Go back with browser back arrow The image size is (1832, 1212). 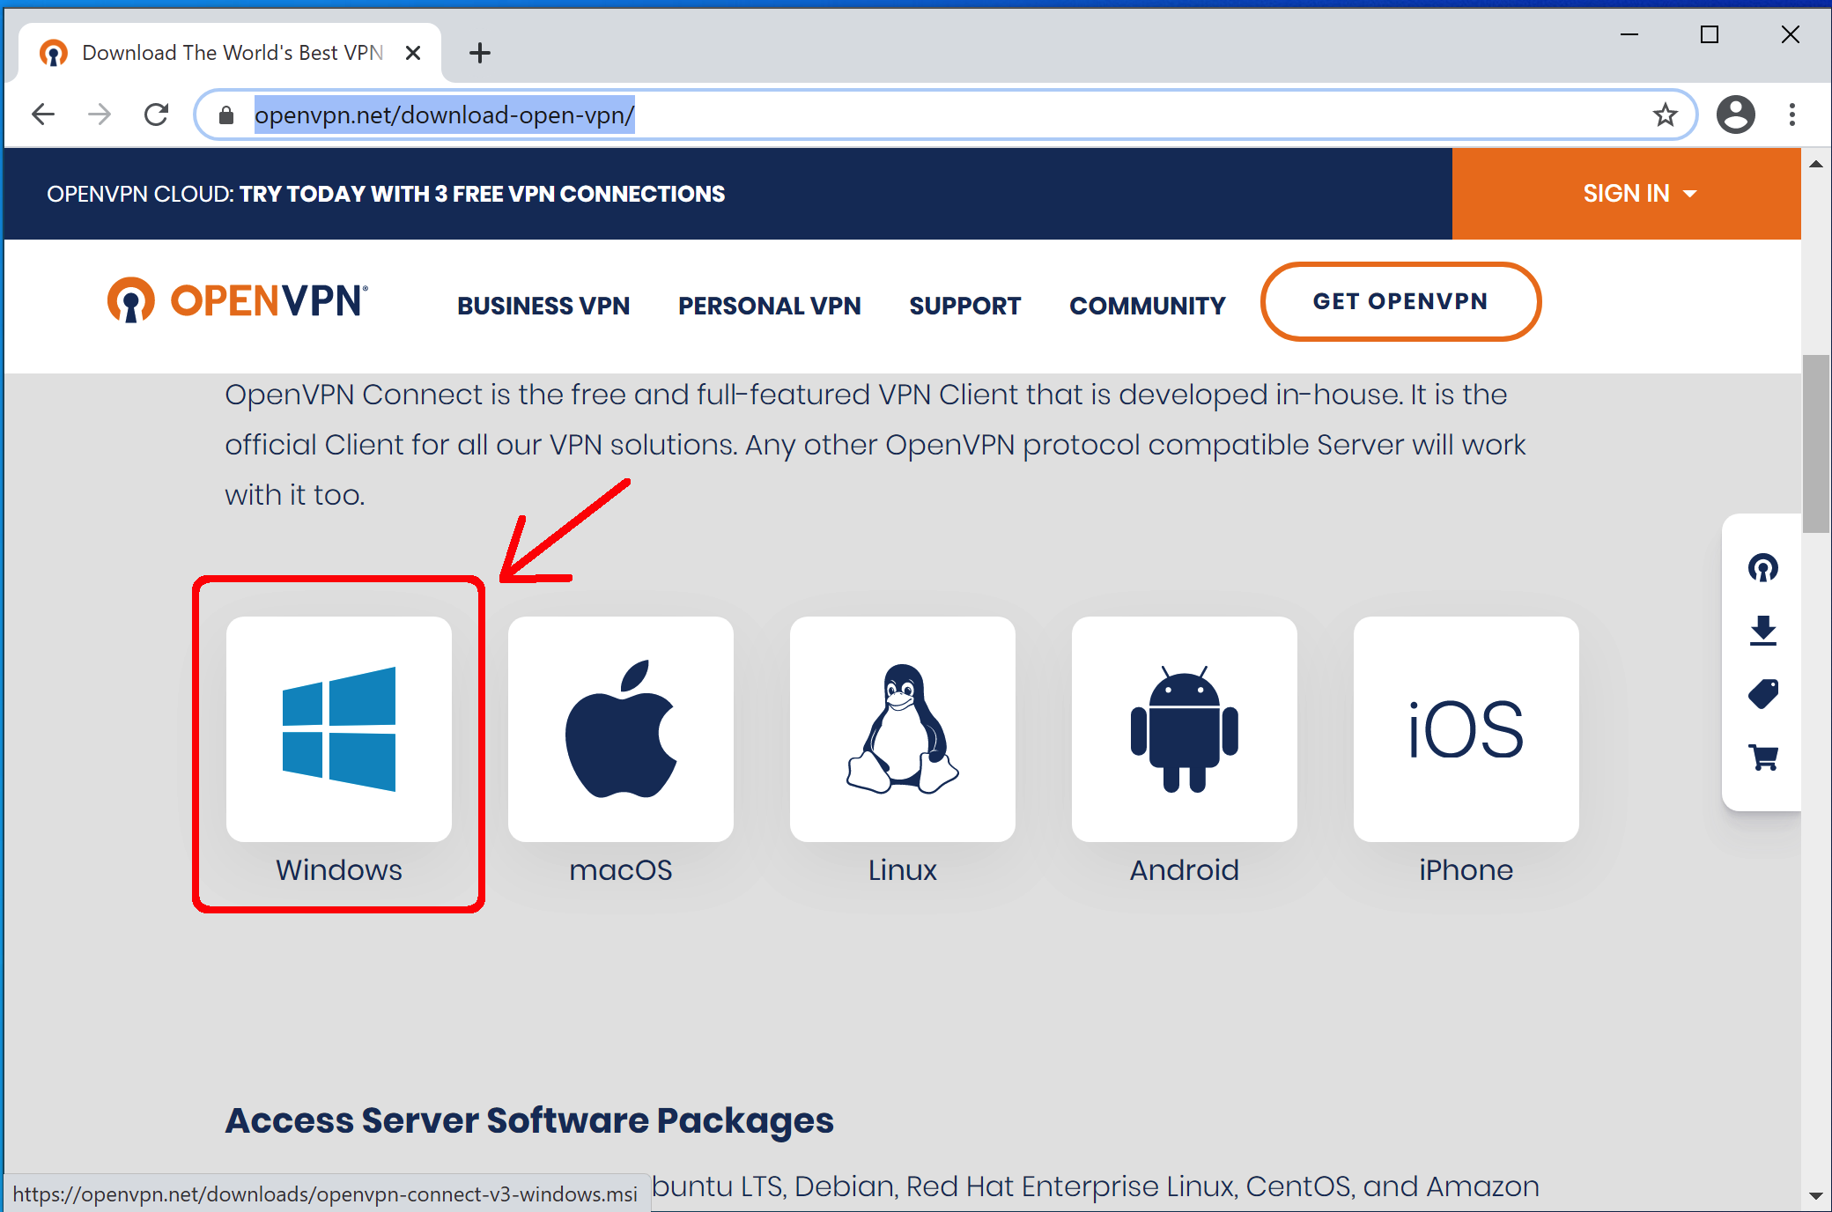[42, 115]
